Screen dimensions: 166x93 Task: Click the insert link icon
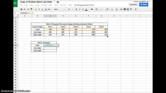(121, 9)
